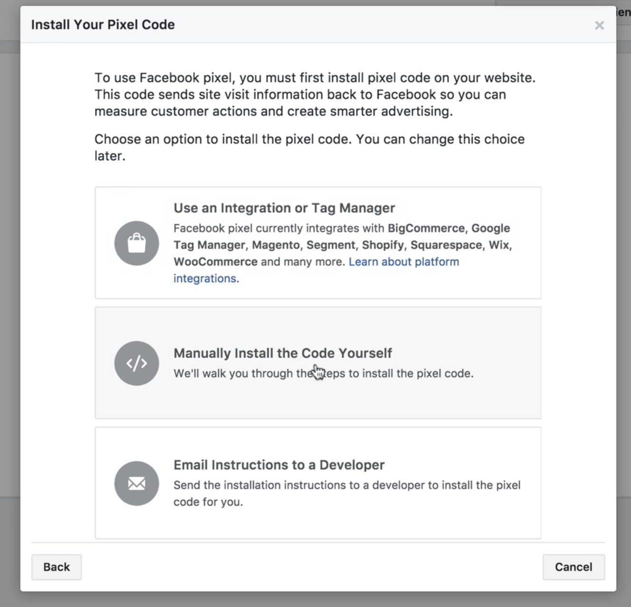Select Use an Integration or Tag Manager
Image resolution: width=631 pixels, height=607 pixels.
[x=318, y=243]
